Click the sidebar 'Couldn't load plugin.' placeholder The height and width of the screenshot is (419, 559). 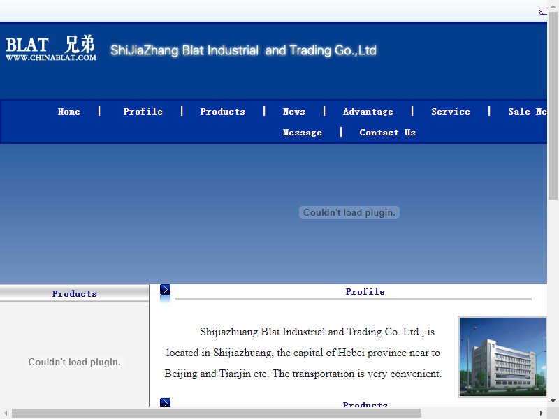pyautogui.click(x=74, y=362)
